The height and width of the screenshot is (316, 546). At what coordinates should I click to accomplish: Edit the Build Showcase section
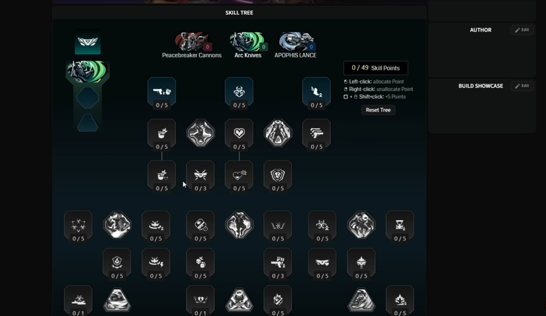pos(522,86)
